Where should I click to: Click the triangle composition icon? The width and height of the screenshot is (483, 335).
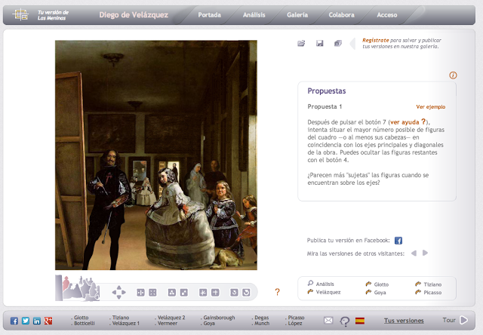[172, 293]
